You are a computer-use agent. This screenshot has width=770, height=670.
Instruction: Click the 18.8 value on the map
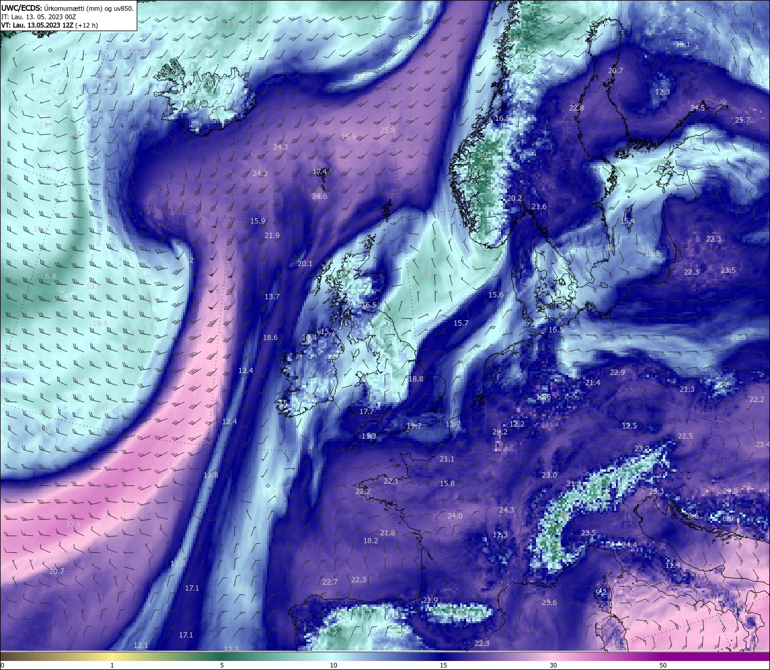point(416,379)
